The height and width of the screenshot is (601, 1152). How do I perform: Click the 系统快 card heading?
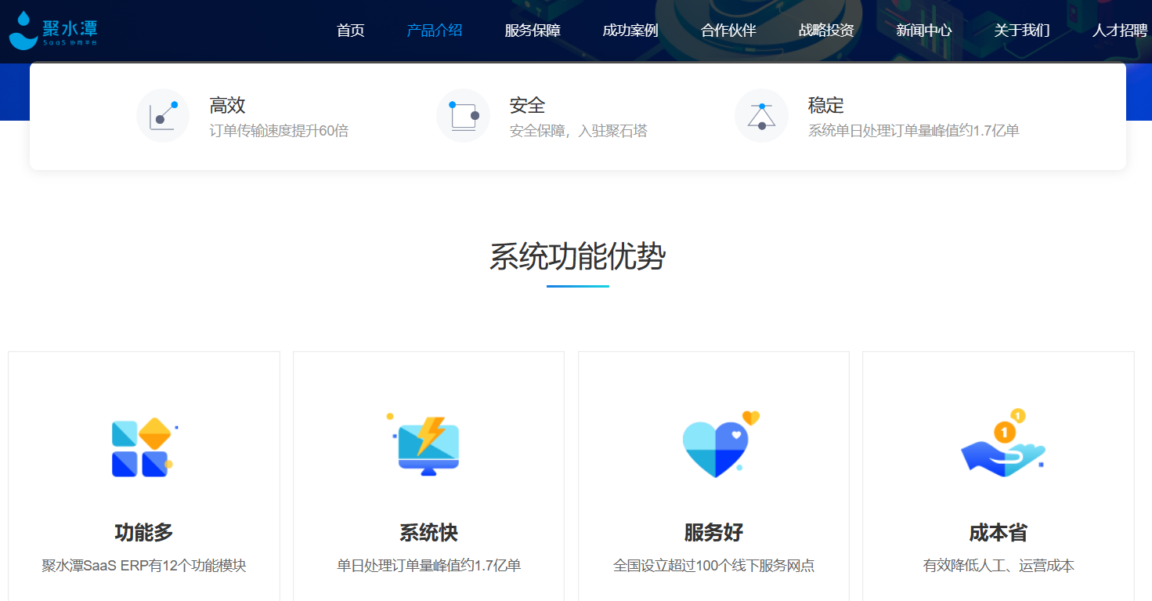click(x=428, y=533)
